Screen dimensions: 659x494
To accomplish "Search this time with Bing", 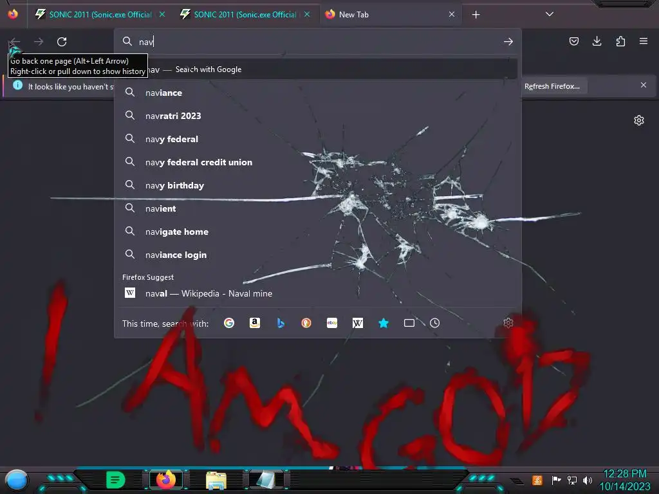I will (281, 323).
